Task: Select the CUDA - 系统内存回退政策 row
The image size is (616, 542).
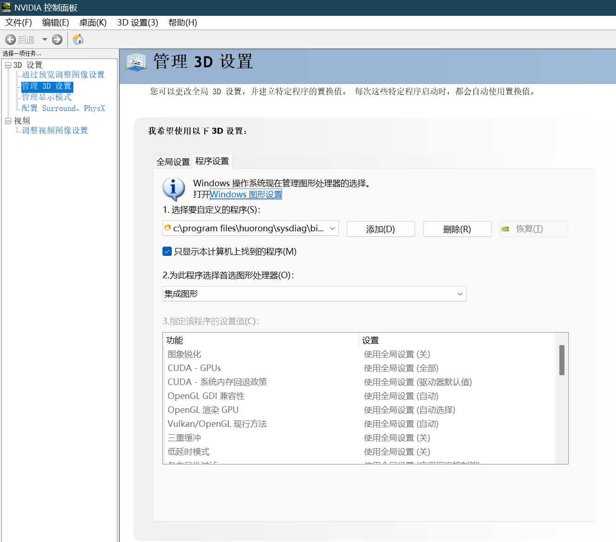Action: tap(359, 382)
